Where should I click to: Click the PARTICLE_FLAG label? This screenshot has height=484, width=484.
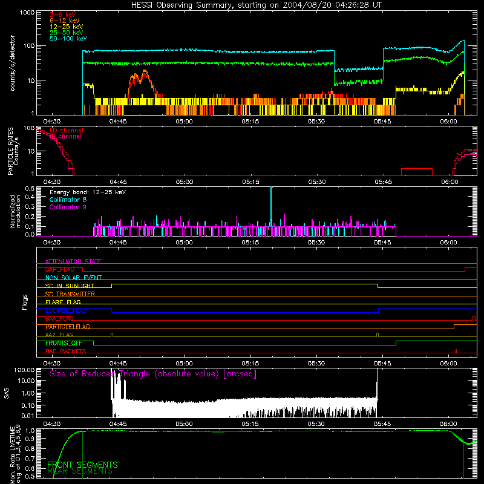point(68,327)
